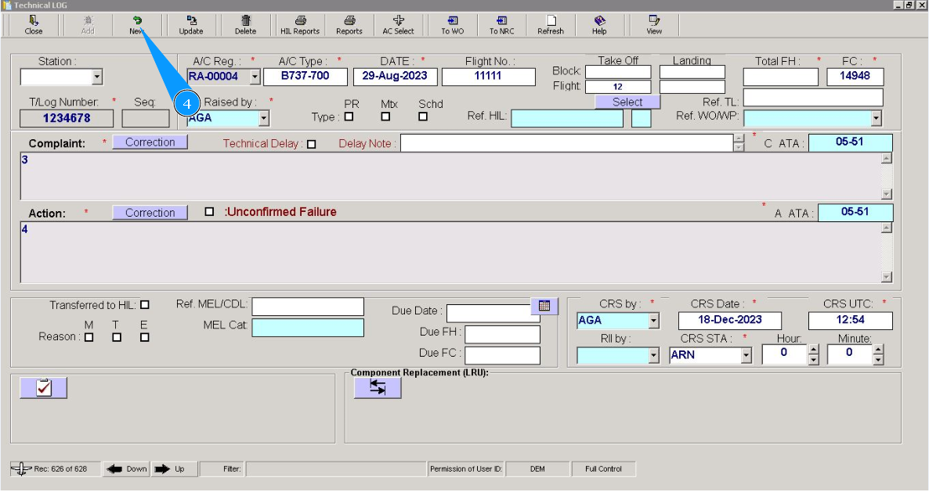Enable the Transferred to HIL checkbox
Screen dimensions: 929x492
[x=145, y=305]
